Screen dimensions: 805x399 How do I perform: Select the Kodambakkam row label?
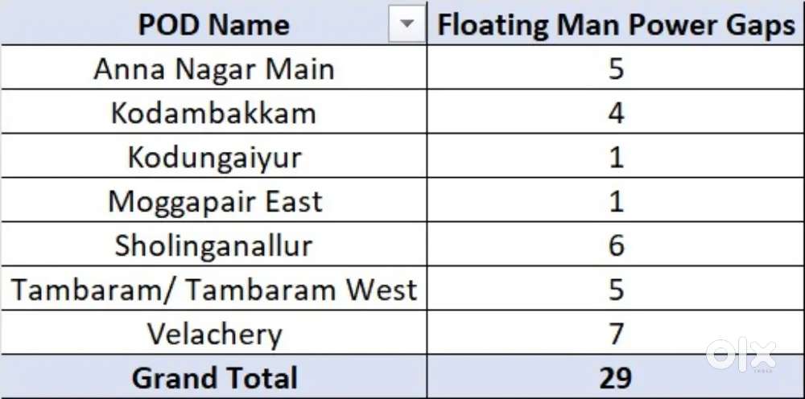click(213, 113)
